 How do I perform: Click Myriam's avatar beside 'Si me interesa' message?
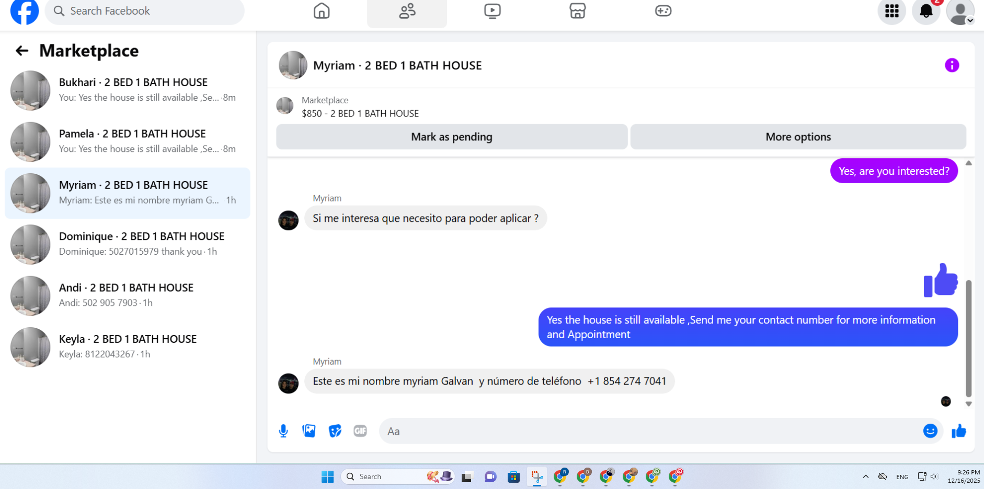click(288, 220)
